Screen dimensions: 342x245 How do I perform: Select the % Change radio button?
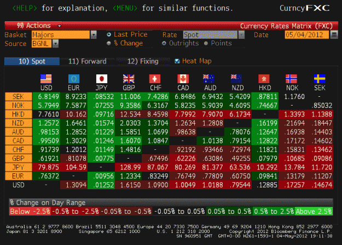(109, 43)
